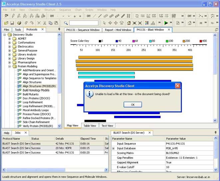
Task: Collapse the Discovery Studio root node
Action: 4,35
